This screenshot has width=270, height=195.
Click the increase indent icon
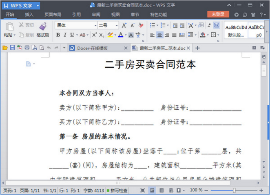182,25
